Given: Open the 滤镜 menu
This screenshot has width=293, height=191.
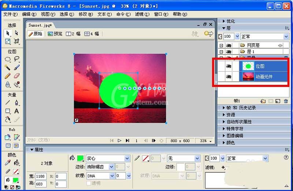Looking at the screenshot, I should click(142, 14).
